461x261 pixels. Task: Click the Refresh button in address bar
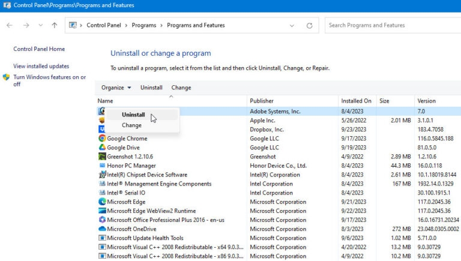tap(309, 26)
